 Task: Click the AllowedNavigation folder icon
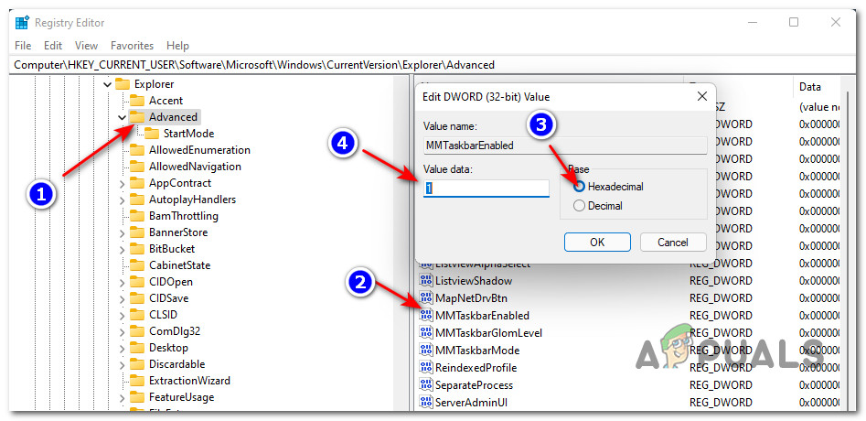pos(136,167)
